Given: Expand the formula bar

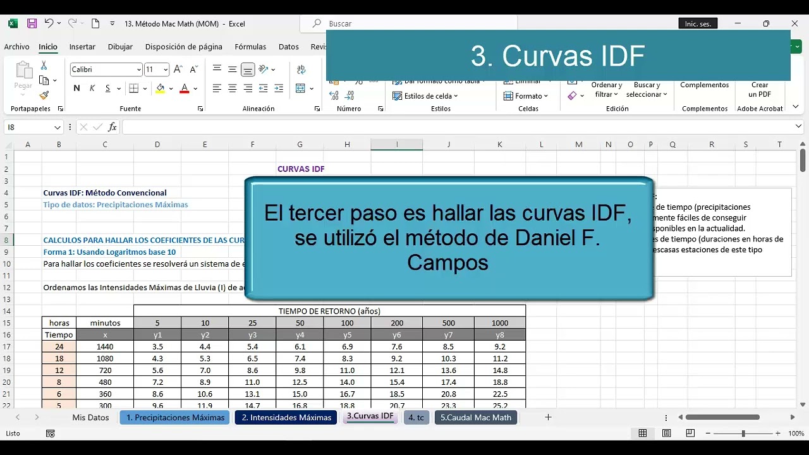Looking at the screenshot, I should pos(798,127).
